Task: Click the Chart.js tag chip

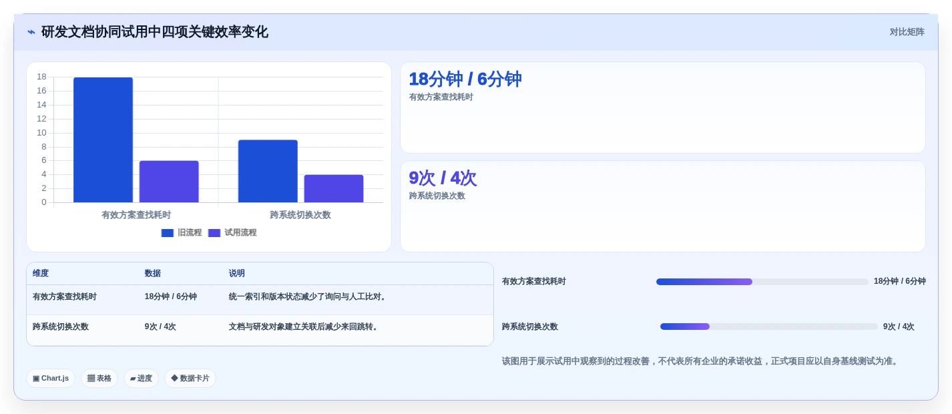Action: pyautogui.click(x=51, y=379)
